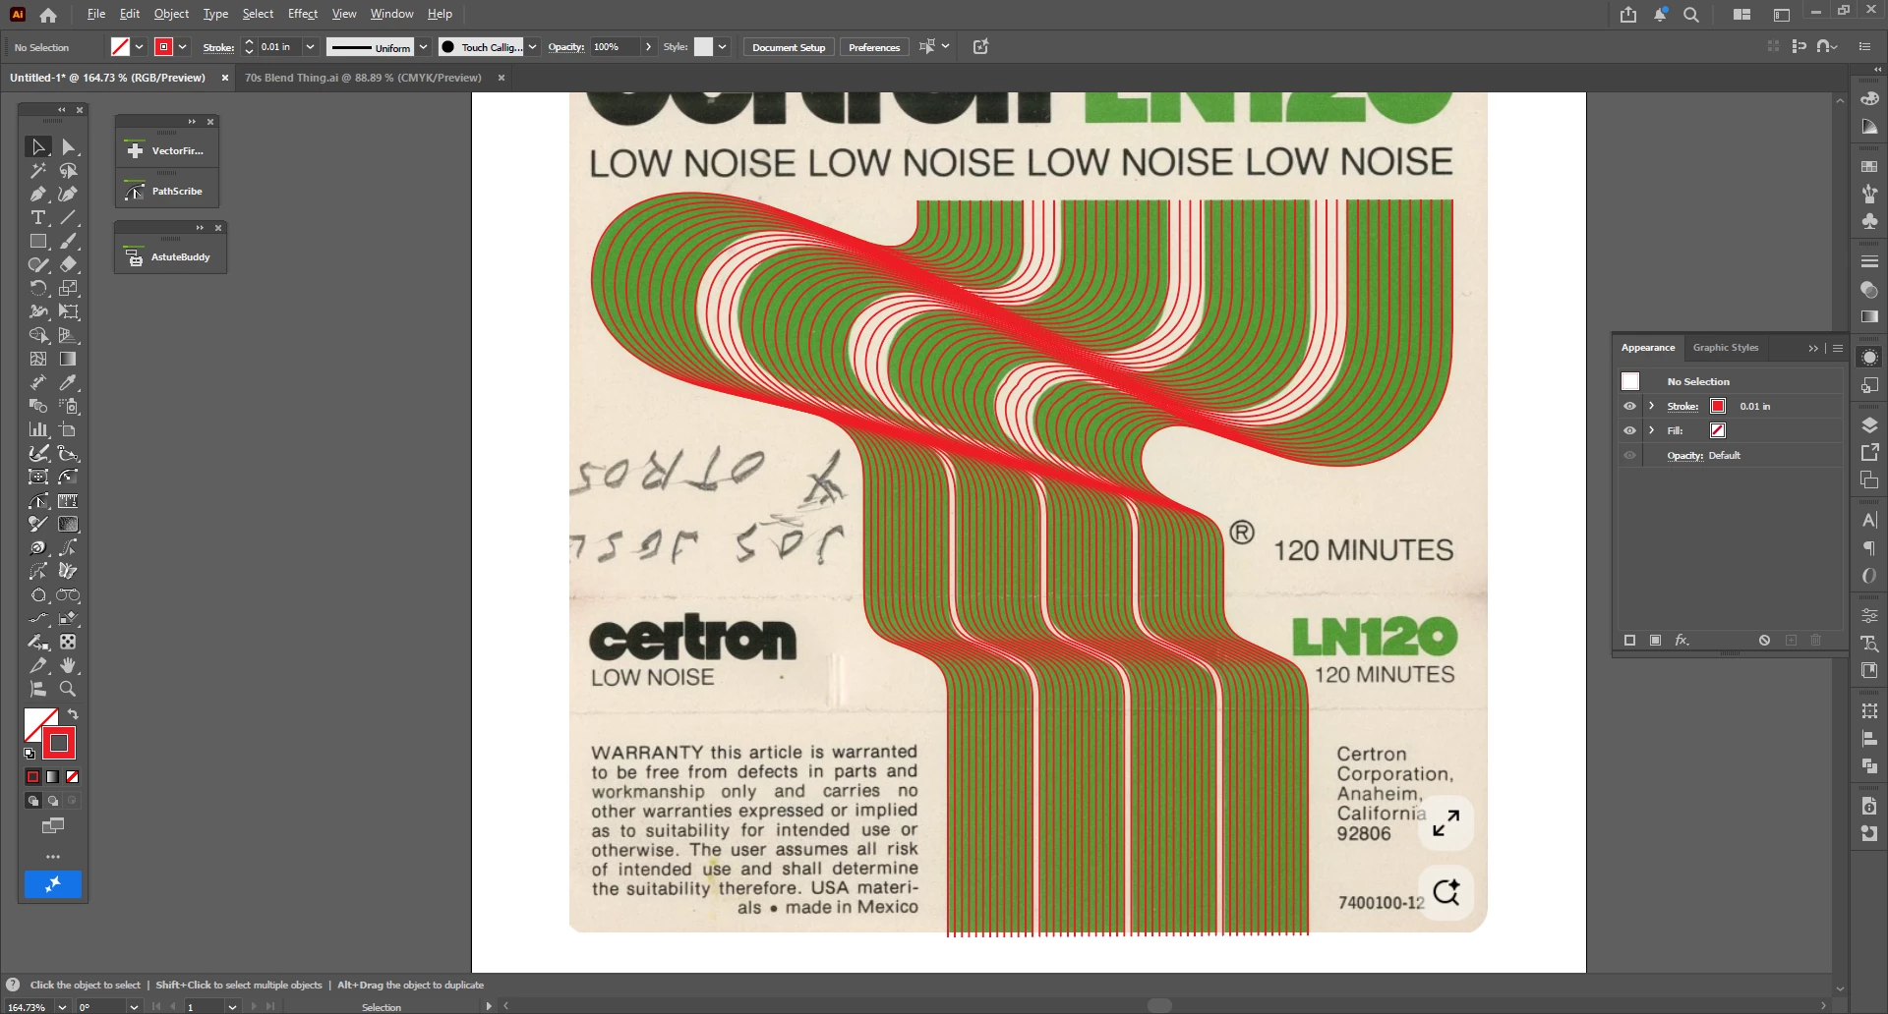Select the Pen tool

37,194
